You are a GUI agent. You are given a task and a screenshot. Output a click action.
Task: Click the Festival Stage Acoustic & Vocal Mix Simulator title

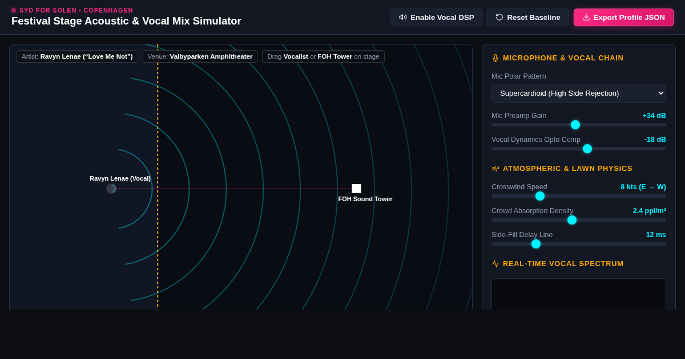tap(126, 21)
